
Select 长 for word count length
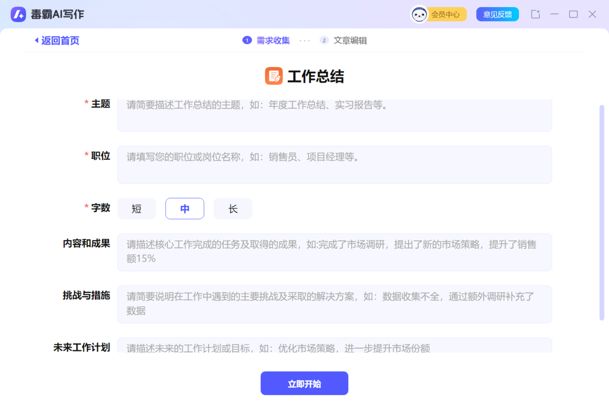click(x=233, y=208)
